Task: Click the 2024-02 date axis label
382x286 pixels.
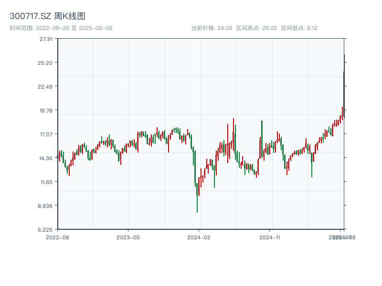Action: [199, 237]
